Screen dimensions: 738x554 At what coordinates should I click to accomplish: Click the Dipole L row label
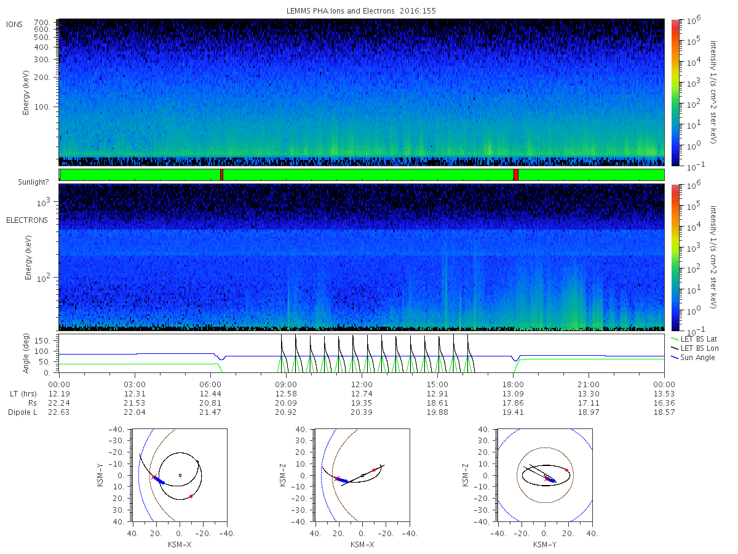tap(23, 412)
